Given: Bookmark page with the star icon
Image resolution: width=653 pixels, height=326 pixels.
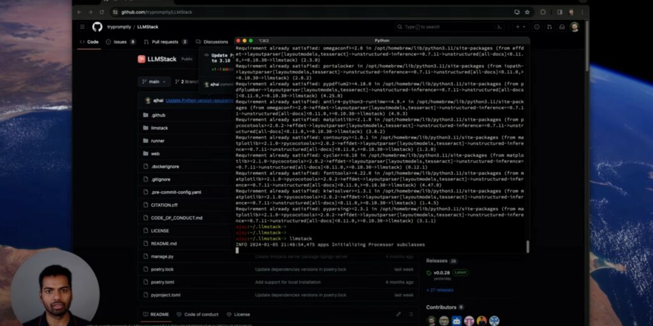Looking at the screenshot, I should coord(527,12).
